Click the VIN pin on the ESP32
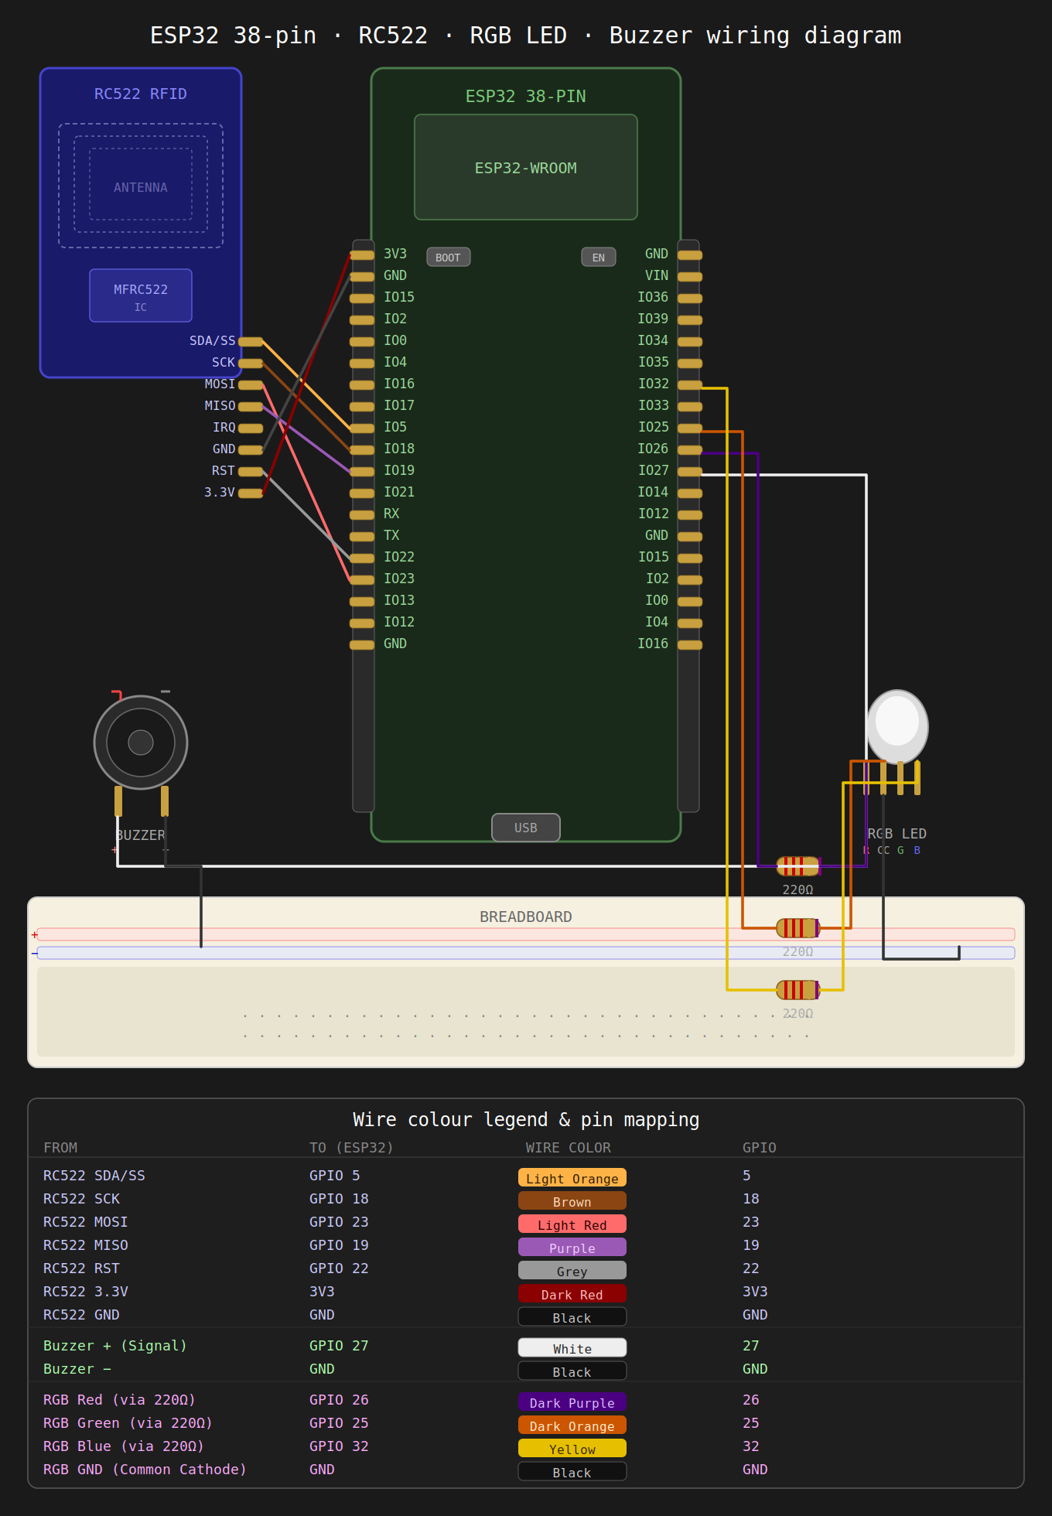 point(690,277)
